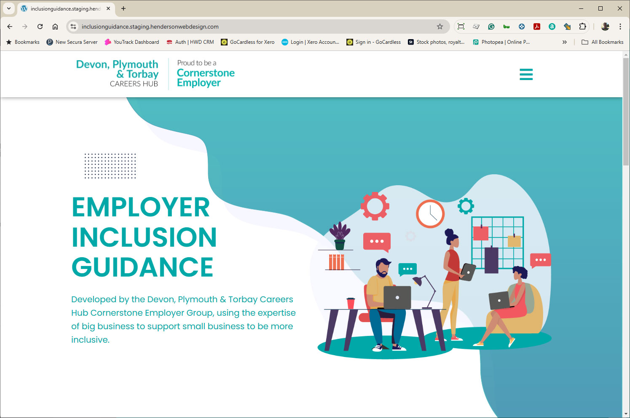This screenshot has height=418, width=630.
Task: Bookmark this page with the star icon
Action: (440, 27)
